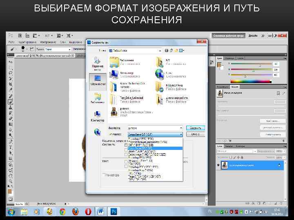Click the color spectrum ramp in Color panel

(x=251, y=81)
